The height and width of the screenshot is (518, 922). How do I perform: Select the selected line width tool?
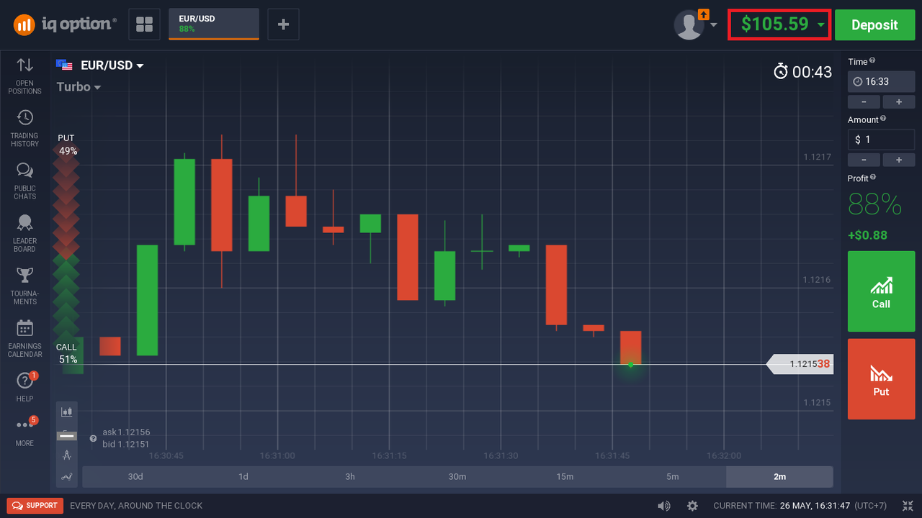pos(67,435)
